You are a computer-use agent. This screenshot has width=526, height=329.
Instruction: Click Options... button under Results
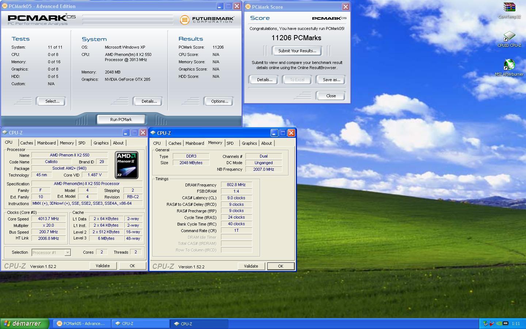pos(218,101)
